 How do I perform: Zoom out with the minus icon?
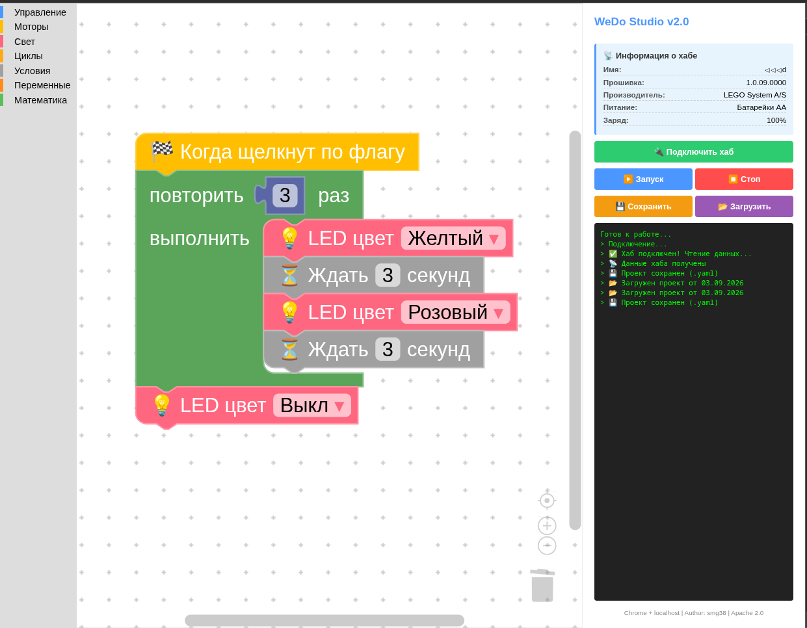click(x=547, y=545)
